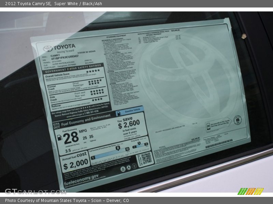
Task: Click the '25' city MPG value
Action: (85, 138)
